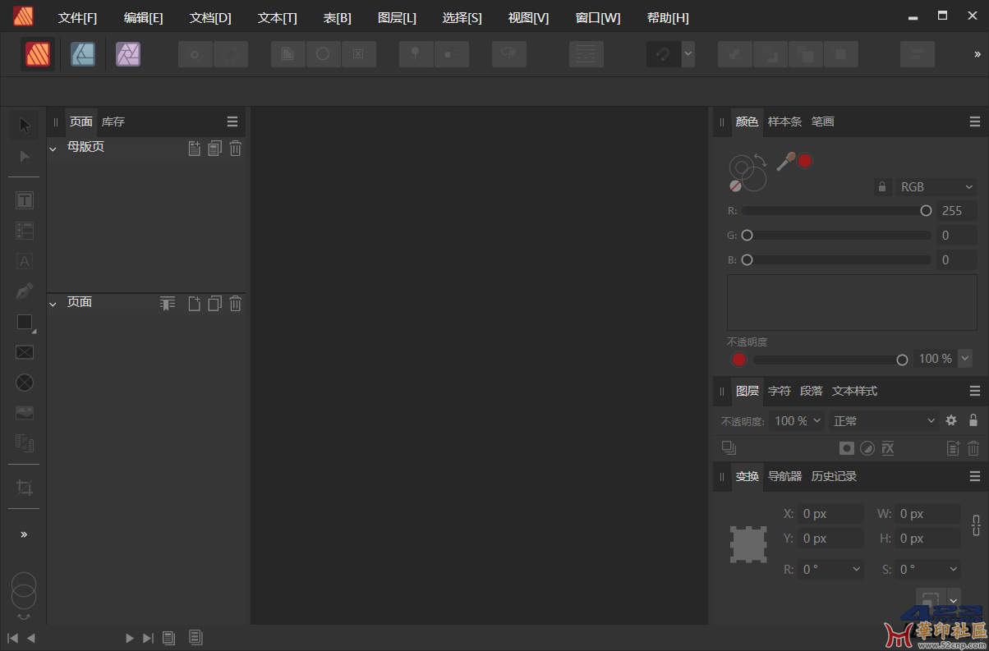Switch to the Photo persona icon
The height and width of the screenshot is (651, 989).
(128, 54)
